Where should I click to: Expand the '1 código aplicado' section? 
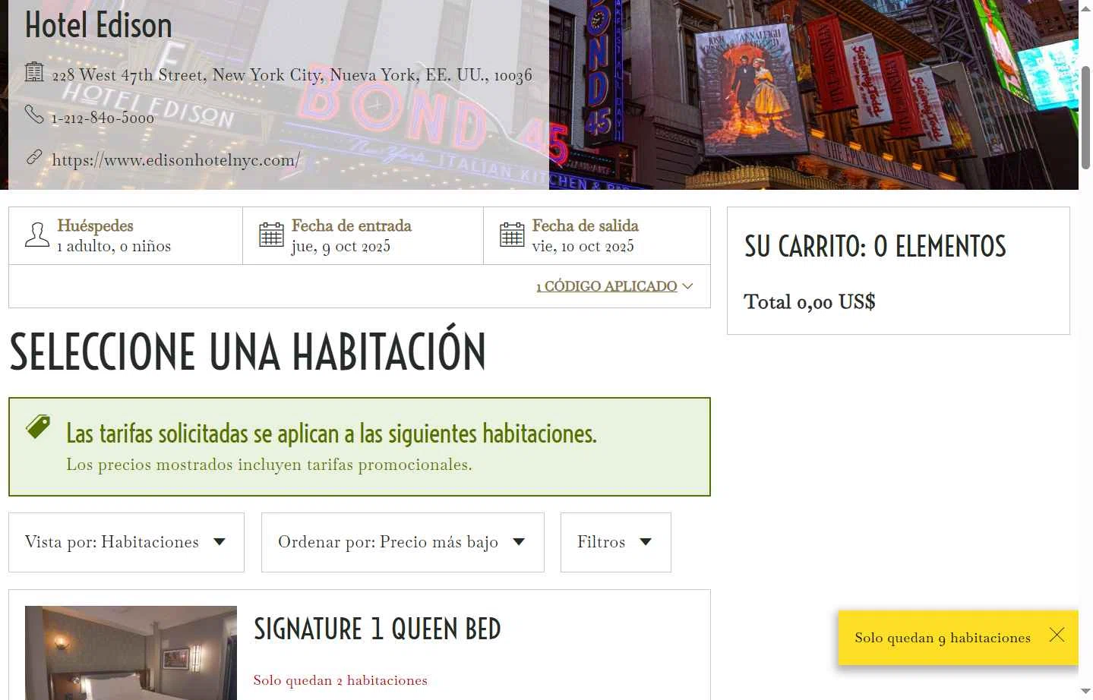coord(606,286)
